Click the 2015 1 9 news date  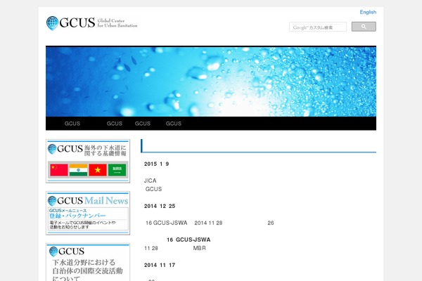156,164
